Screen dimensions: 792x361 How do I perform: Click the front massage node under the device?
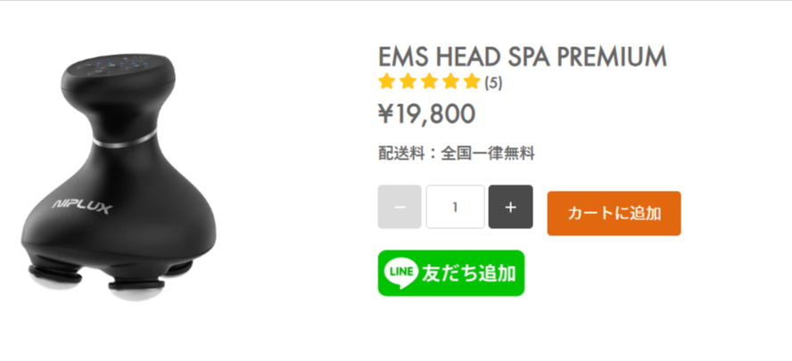pos(136,291)
